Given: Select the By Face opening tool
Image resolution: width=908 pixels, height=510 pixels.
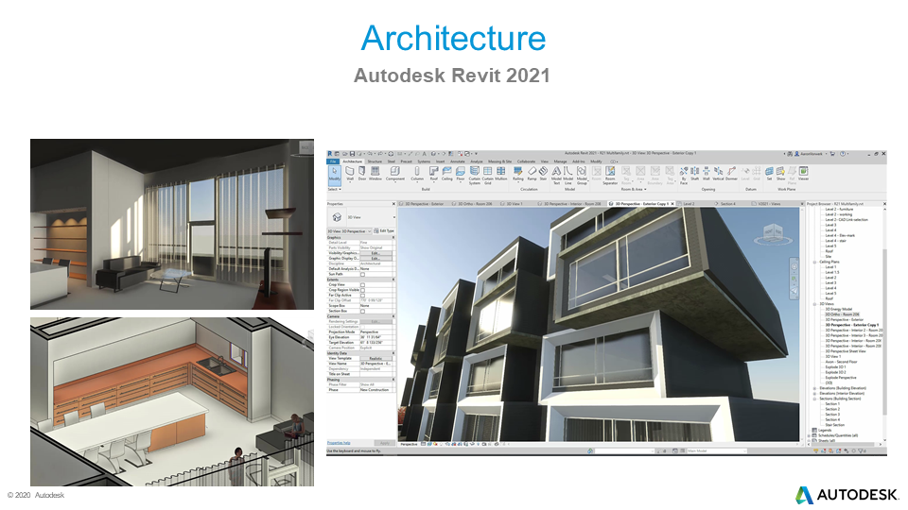Looking at the screenshot, I should pos(684,176).
